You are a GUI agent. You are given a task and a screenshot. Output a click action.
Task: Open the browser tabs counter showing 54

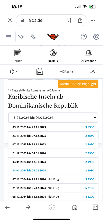[95, 208]
